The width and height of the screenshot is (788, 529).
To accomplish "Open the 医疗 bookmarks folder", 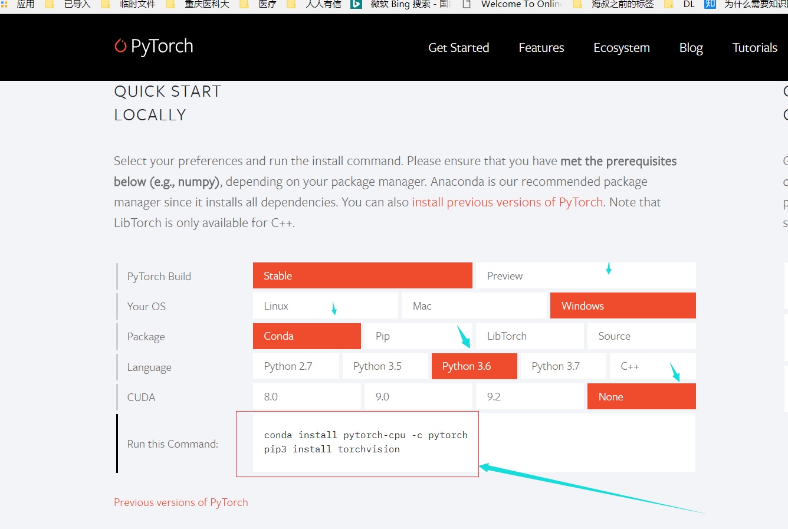I will (258, 4).
